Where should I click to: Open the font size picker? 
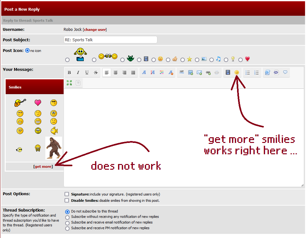coord(153,73)
